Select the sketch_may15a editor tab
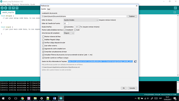Viewport: 179px width, 101px height. click(x=8, y=13)
